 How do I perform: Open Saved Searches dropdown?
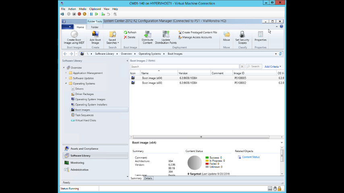coord(112,36)
